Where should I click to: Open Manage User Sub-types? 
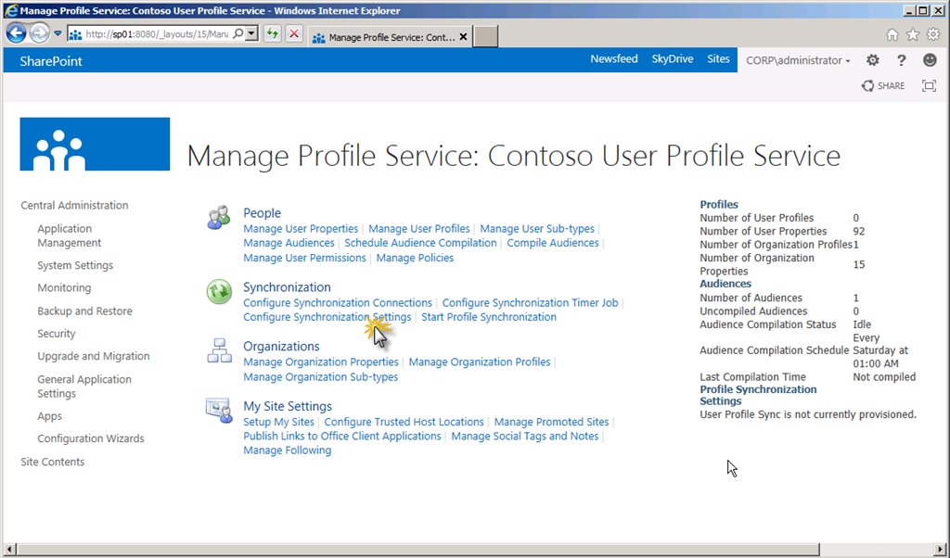pos(537,229)
